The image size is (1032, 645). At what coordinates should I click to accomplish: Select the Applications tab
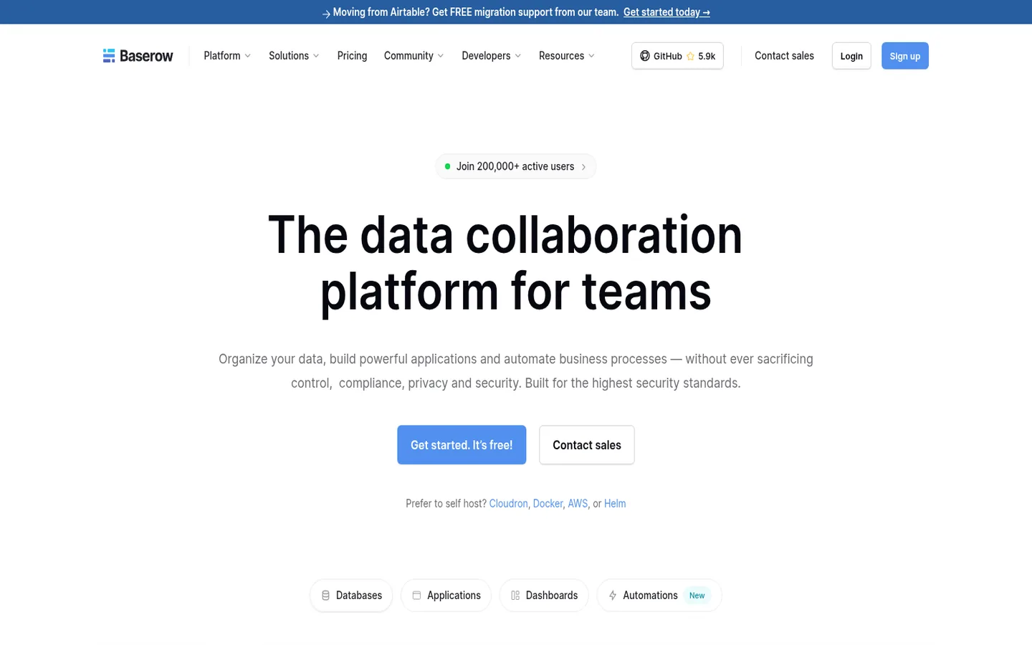coord(446,596)
